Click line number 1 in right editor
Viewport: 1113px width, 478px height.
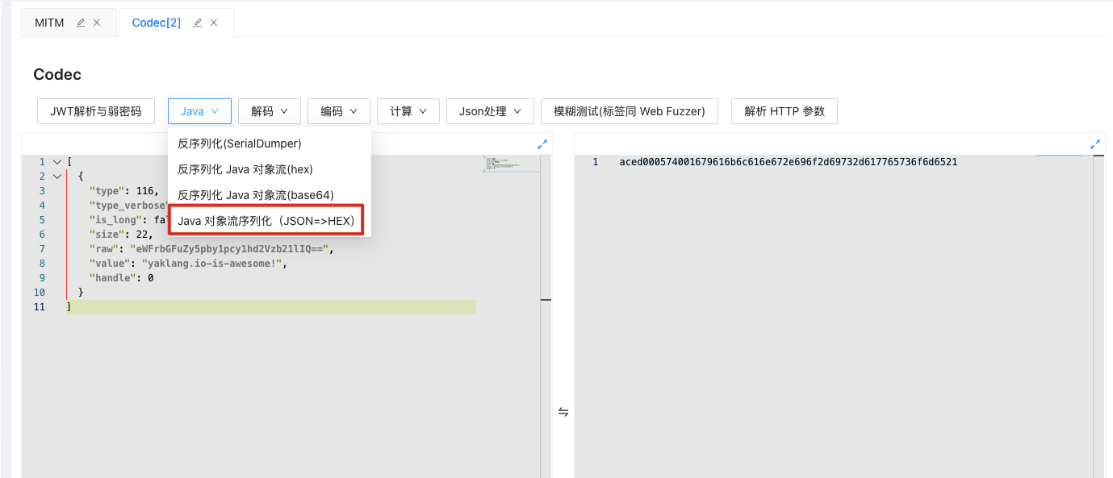(x=596, y=162)
